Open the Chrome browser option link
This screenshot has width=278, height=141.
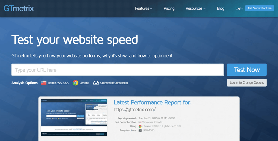tap(84, 83)
